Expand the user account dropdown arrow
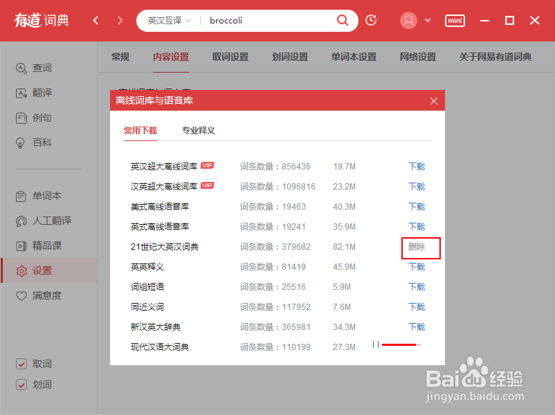The width and height of the screenshot is (555, 415). click(x=428, y=21)
